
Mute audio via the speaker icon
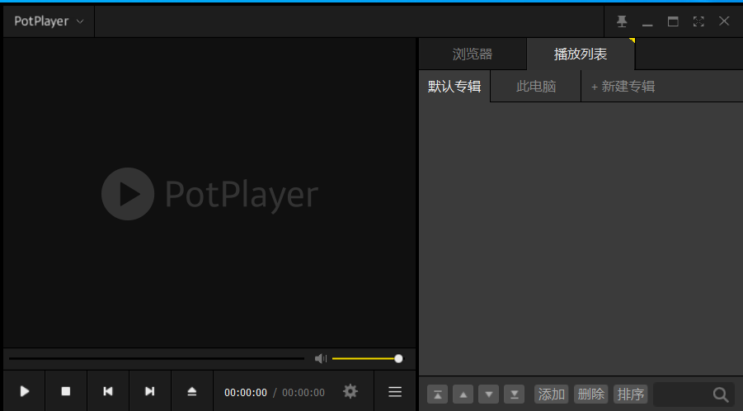tap(321, 358)
